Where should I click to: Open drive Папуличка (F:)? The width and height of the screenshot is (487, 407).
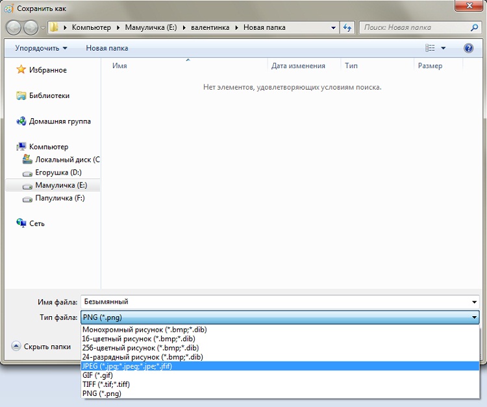tap(60, 198)
